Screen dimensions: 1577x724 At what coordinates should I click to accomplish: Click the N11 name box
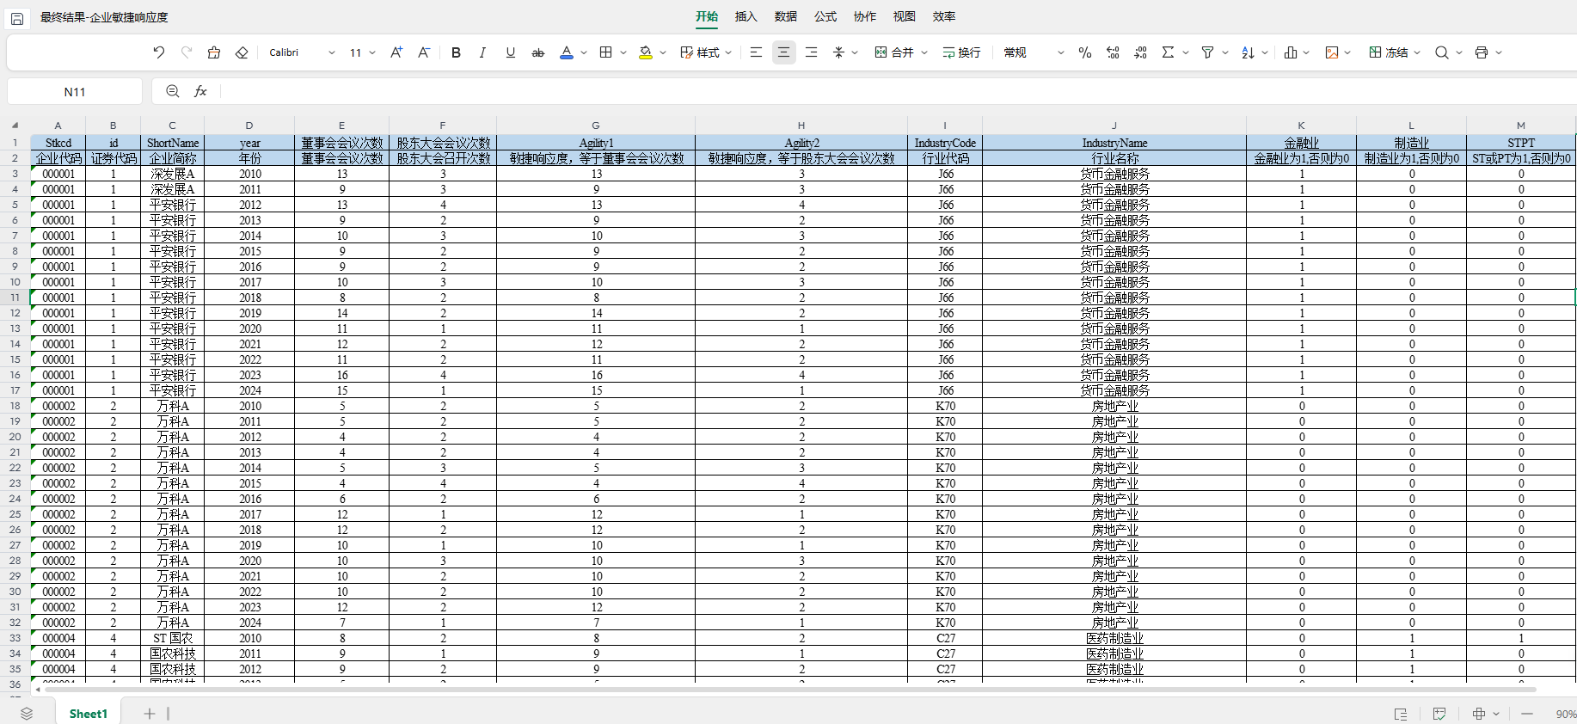pyautogui.click(x=75, y=91)
